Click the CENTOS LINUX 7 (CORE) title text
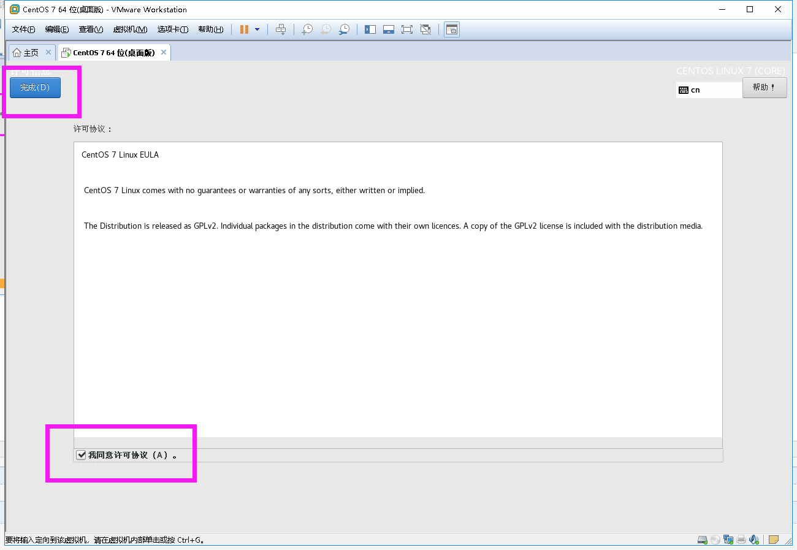 pyautogui.click(x=731, y=71)
